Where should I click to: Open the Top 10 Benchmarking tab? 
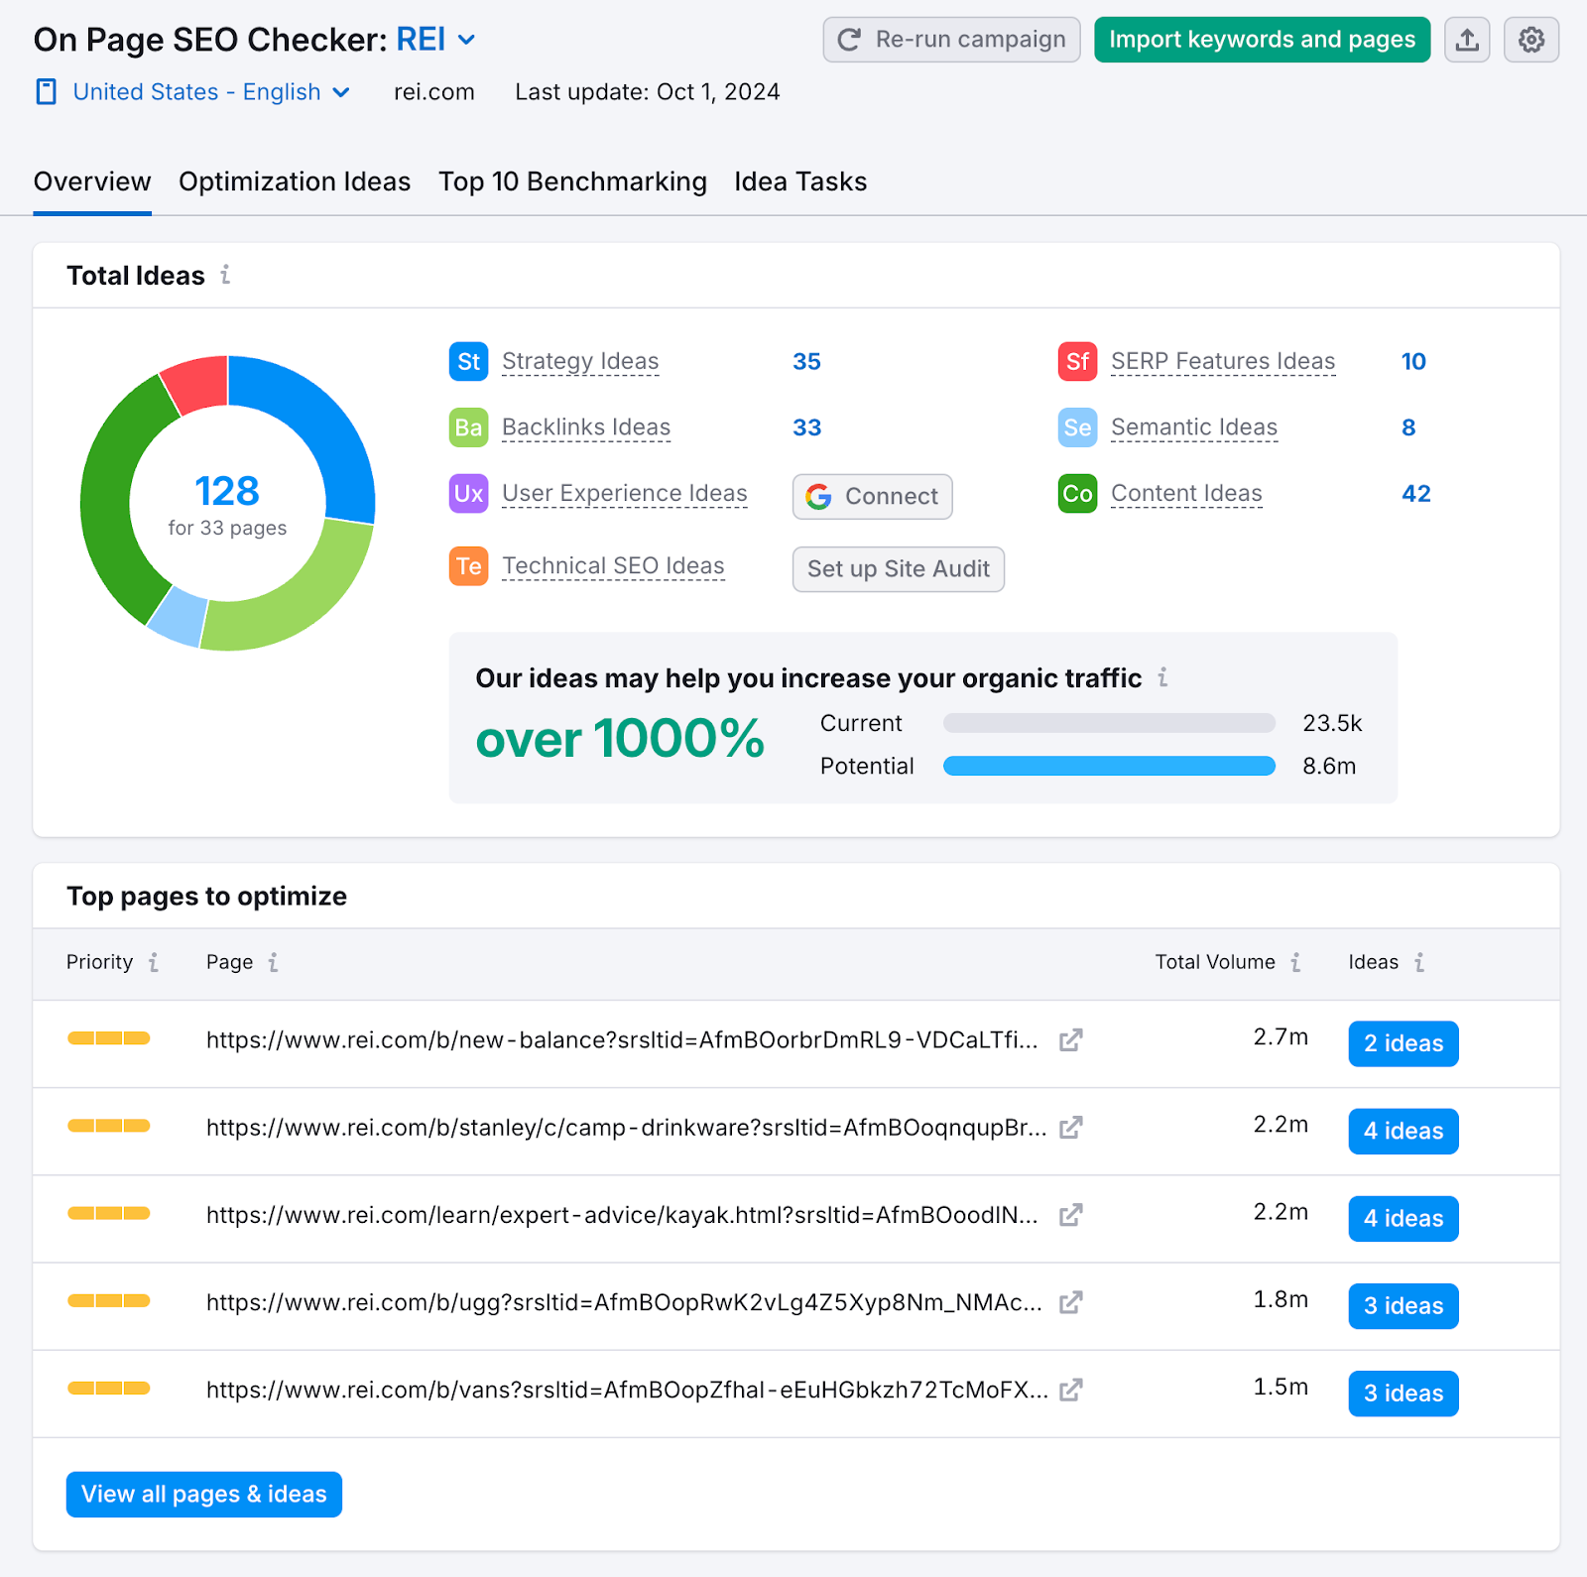[572, 182]
